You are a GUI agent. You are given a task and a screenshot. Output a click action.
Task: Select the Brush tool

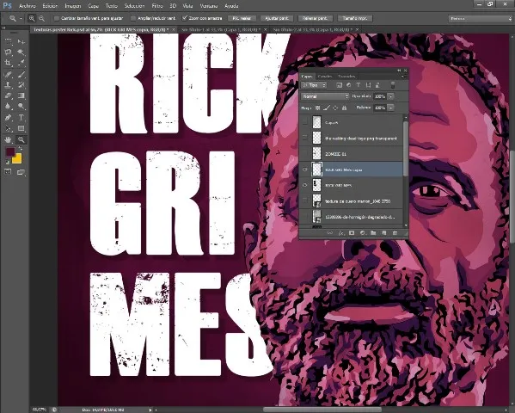coord(21,74)
